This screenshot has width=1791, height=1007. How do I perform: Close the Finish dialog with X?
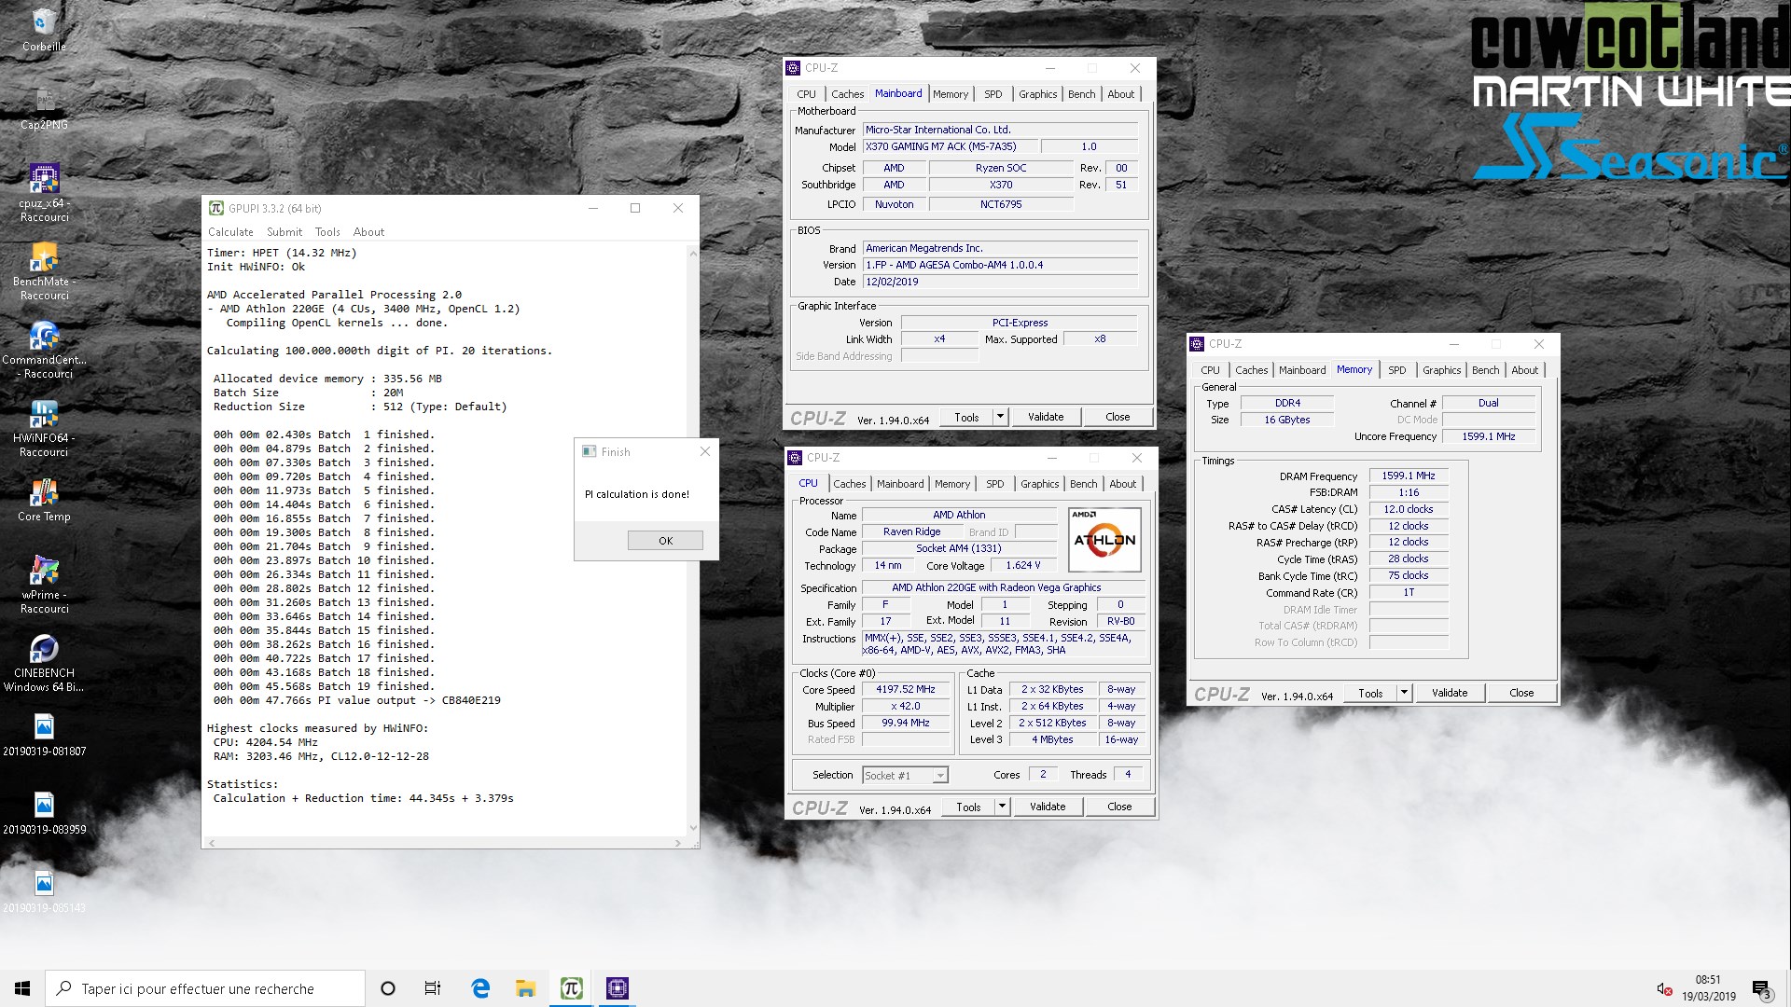[x=705, y=451]
